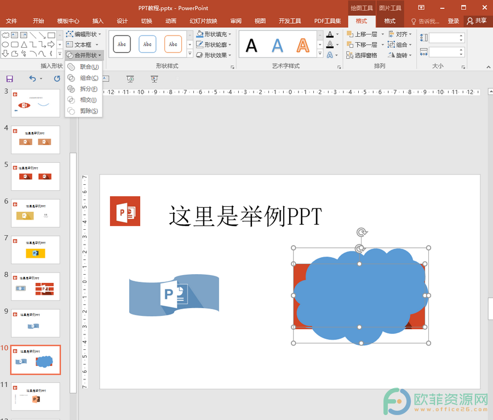The height and width of the screenshot is (420, 493).
Task: Choose 组合(C) combine option
Action: (x=84, y=78)
